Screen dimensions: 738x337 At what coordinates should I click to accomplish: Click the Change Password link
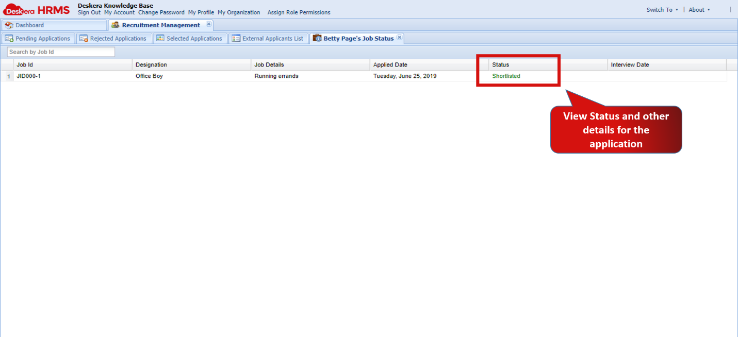coord(161,12)
